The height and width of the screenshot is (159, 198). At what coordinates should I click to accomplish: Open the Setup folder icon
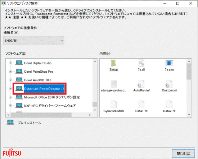tap(113, 63)
